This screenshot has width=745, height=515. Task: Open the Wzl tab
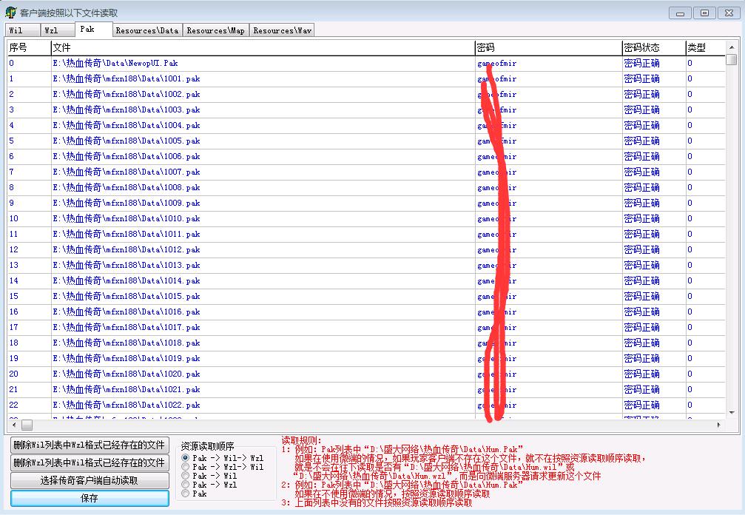[56, 30]
